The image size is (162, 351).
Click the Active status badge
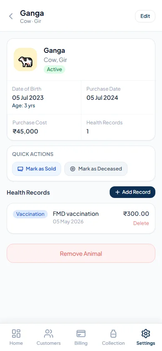[54, 69]
